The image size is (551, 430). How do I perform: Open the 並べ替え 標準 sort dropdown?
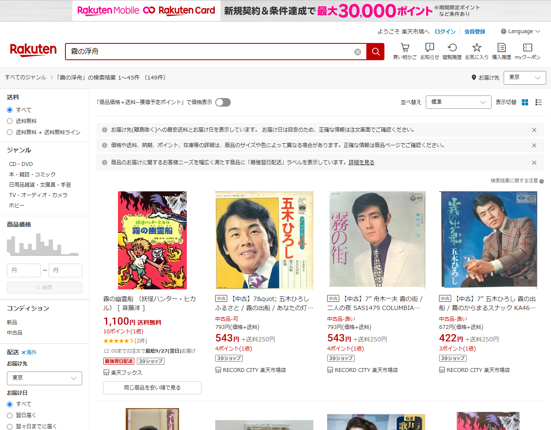(x=458, y=102)
